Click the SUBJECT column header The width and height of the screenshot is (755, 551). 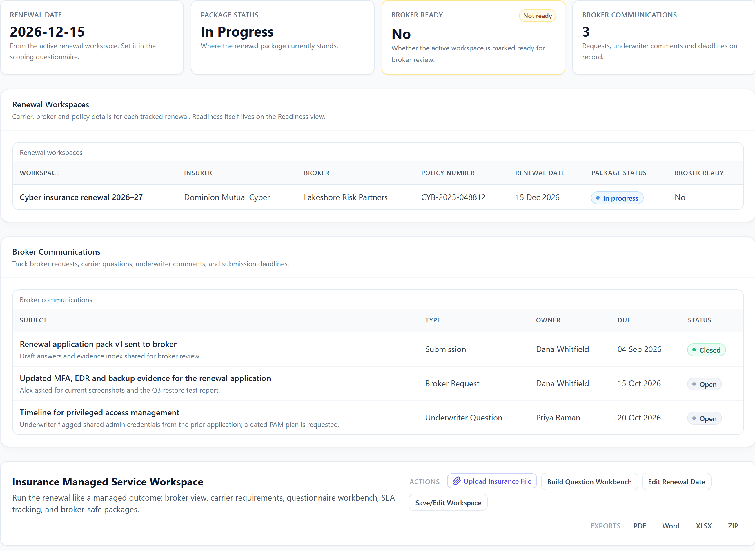point(33,320)
